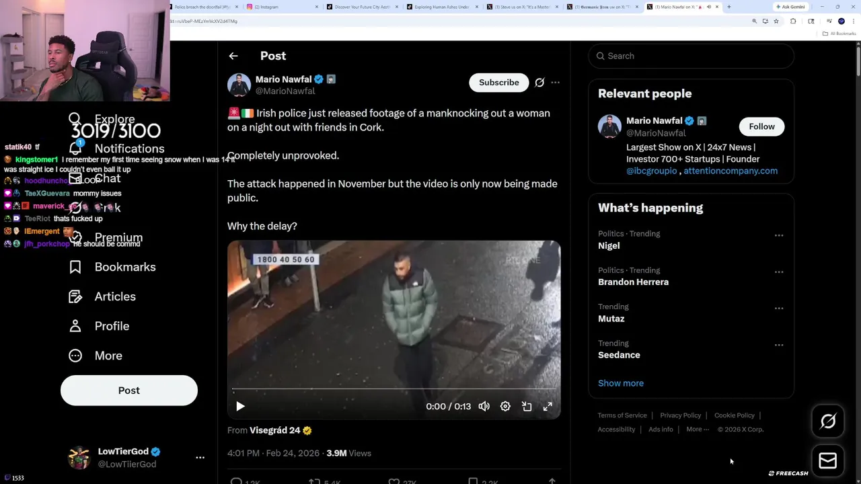Viewport: 861px width, 484px height.
Task: Compose with the Post button
Action: point(129,391)
